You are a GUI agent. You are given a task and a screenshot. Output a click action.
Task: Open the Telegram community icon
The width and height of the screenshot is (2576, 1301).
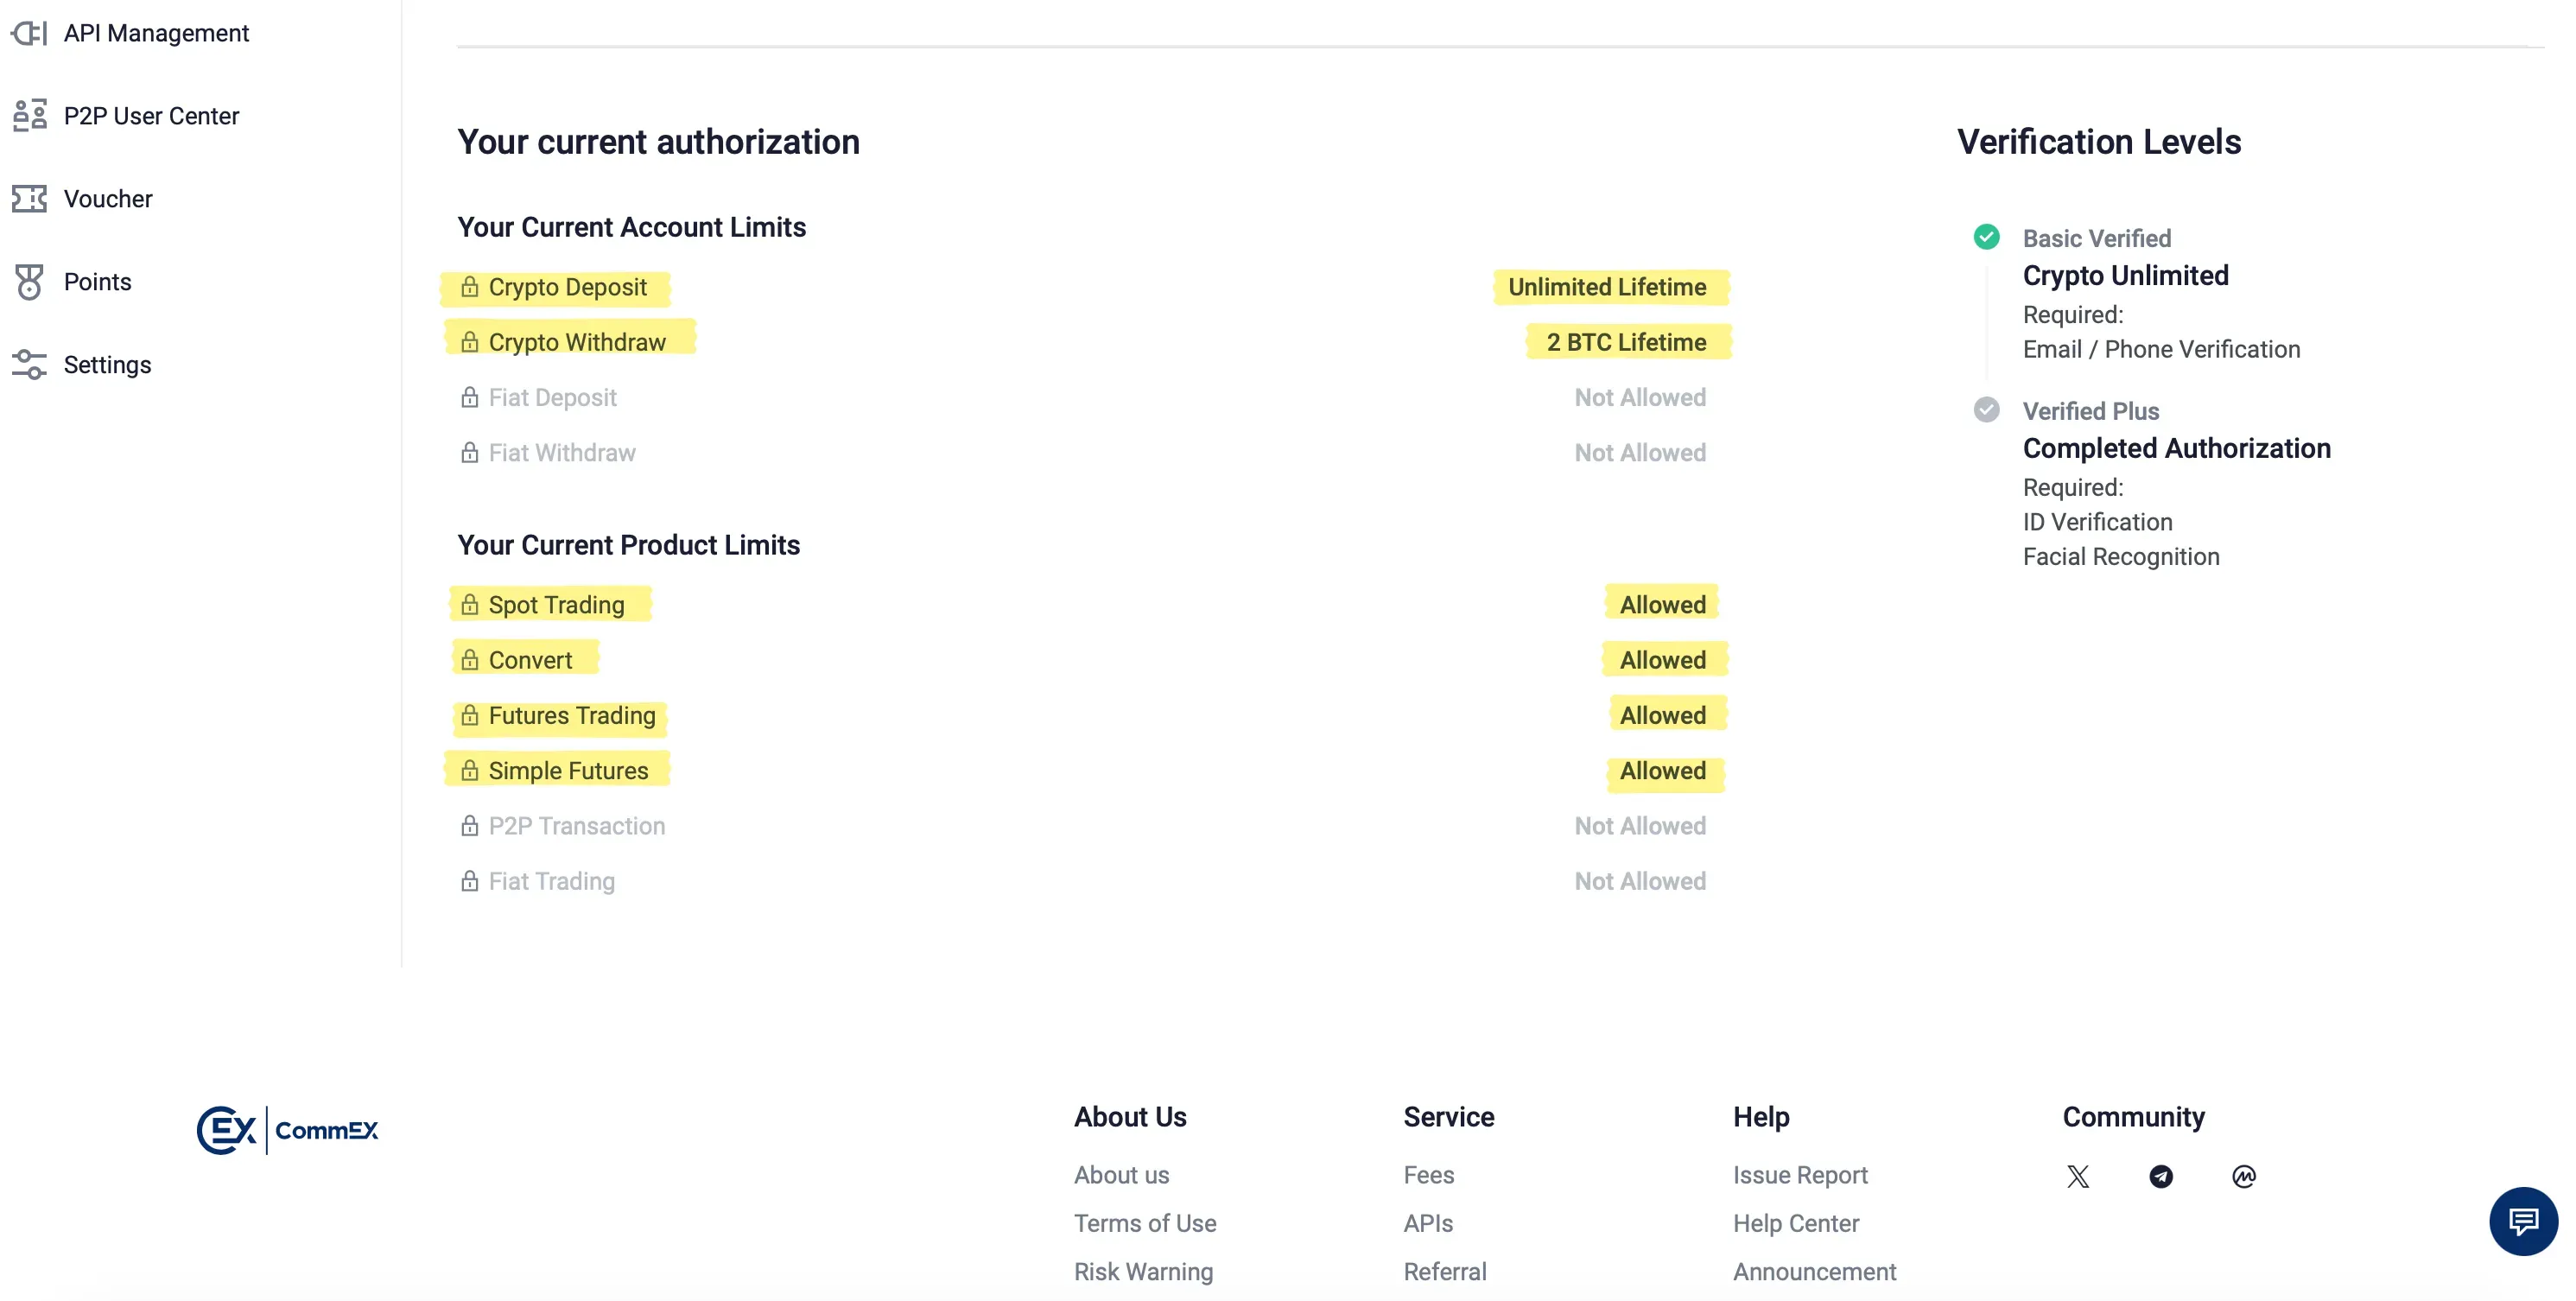(2160, 1176)
